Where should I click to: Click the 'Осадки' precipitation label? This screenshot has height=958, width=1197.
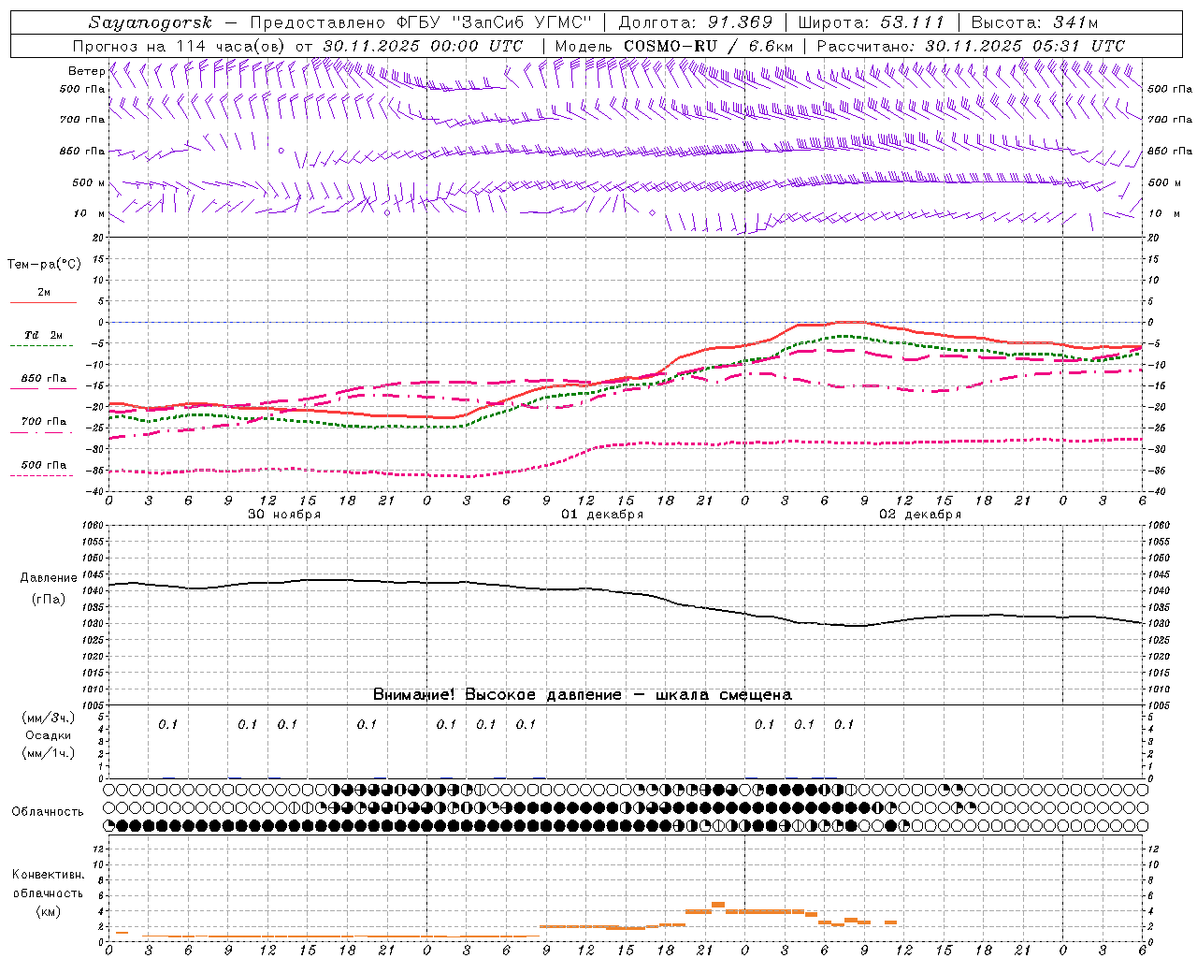pyautogui.click(x=49, y=735)
